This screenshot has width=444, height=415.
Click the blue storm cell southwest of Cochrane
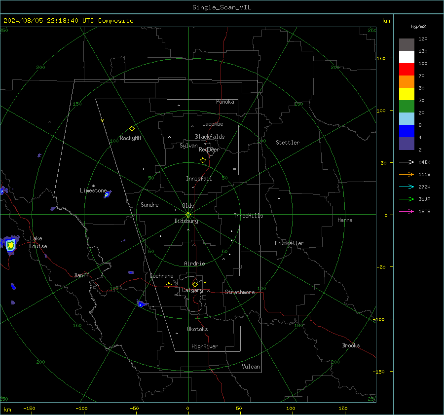(141, 303)
